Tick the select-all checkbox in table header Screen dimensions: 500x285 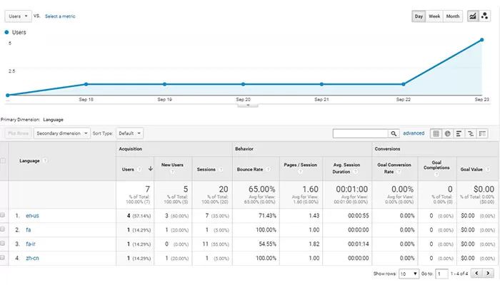[x=3, y=160]
